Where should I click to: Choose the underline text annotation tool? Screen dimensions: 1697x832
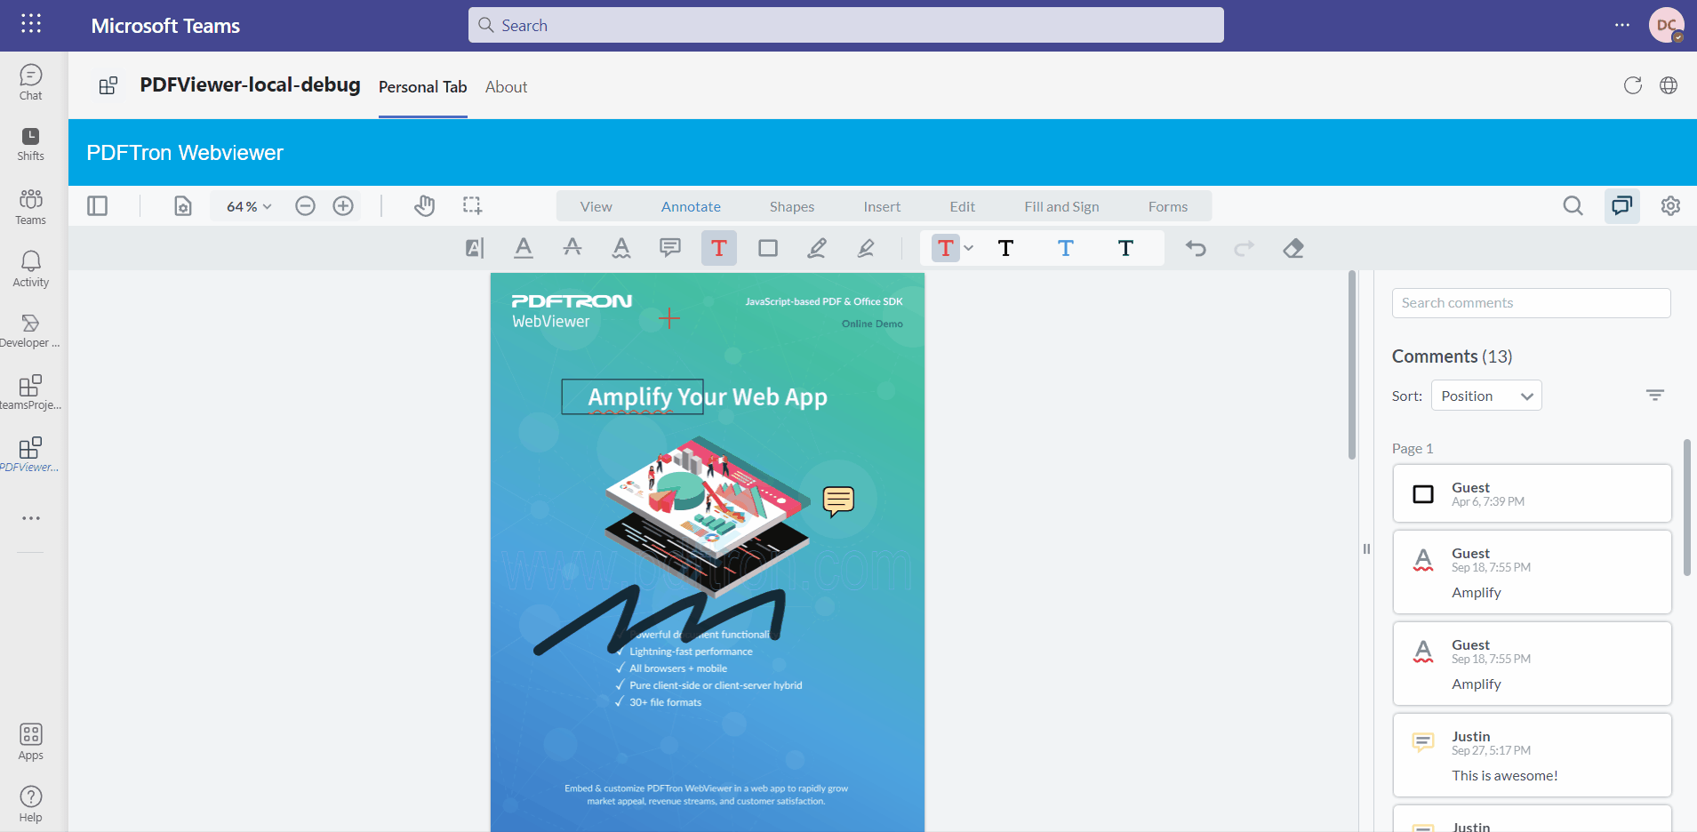point(524,249)
